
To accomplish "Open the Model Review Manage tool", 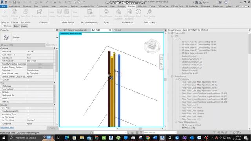I will [x=66, y=13].
